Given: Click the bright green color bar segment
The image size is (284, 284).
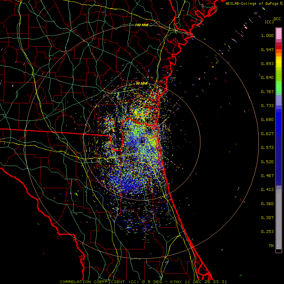Looking at the screenshot, I should click(279, 86).
